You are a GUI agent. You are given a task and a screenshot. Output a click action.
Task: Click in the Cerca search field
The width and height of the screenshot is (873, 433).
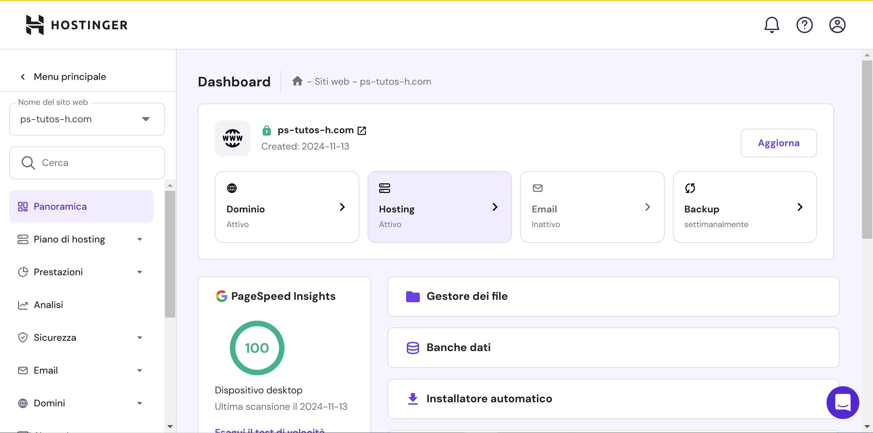(87, 163)
